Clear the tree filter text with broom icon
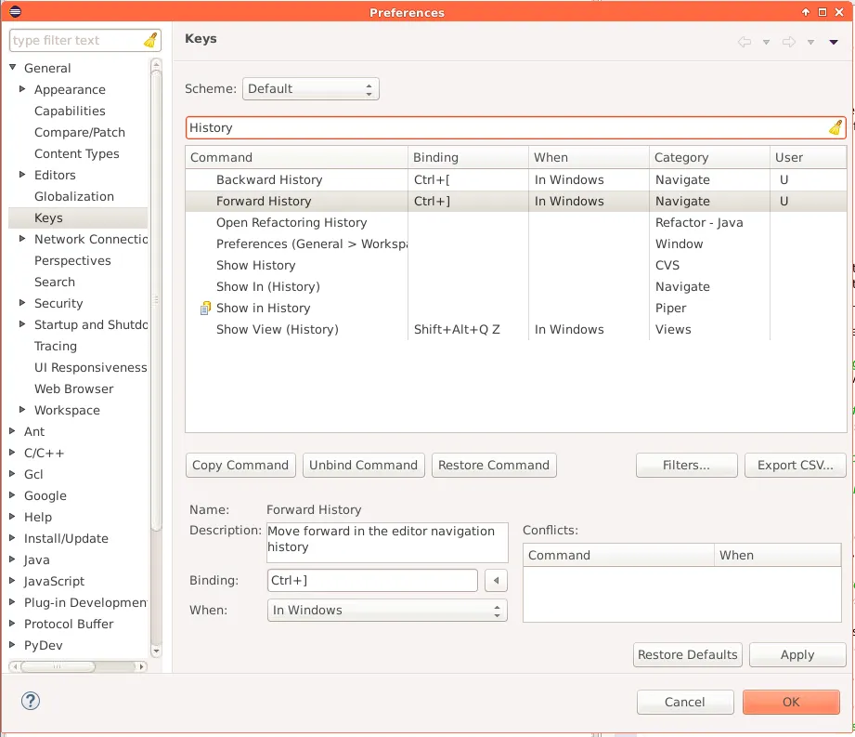Screen dimensions: 855x737 click(150, 40)
